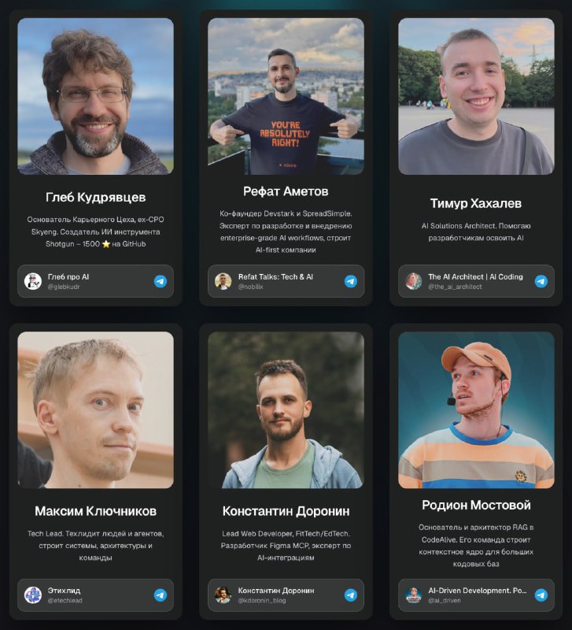Click Telegram icon in Этихлид channel row
This screenshot has height=630, width=572.
(161, 595)
